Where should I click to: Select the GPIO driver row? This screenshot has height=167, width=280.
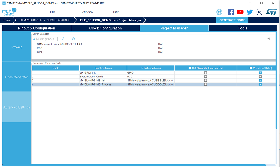point(40,52)
